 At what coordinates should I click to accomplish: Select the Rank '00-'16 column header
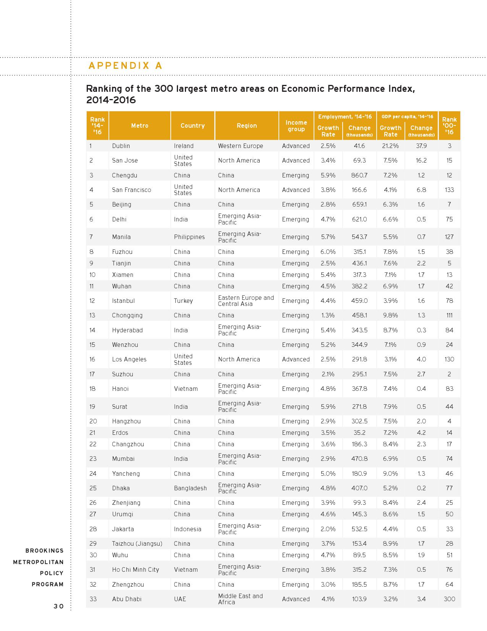click(x=449, y=126)
